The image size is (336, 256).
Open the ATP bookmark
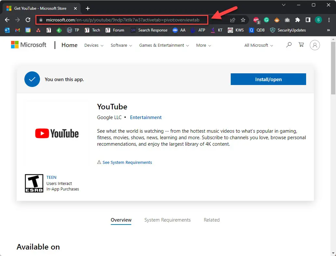coord(198,30)
